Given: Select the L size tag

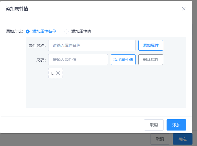Looking at the screenshot, I should (52, 73).
